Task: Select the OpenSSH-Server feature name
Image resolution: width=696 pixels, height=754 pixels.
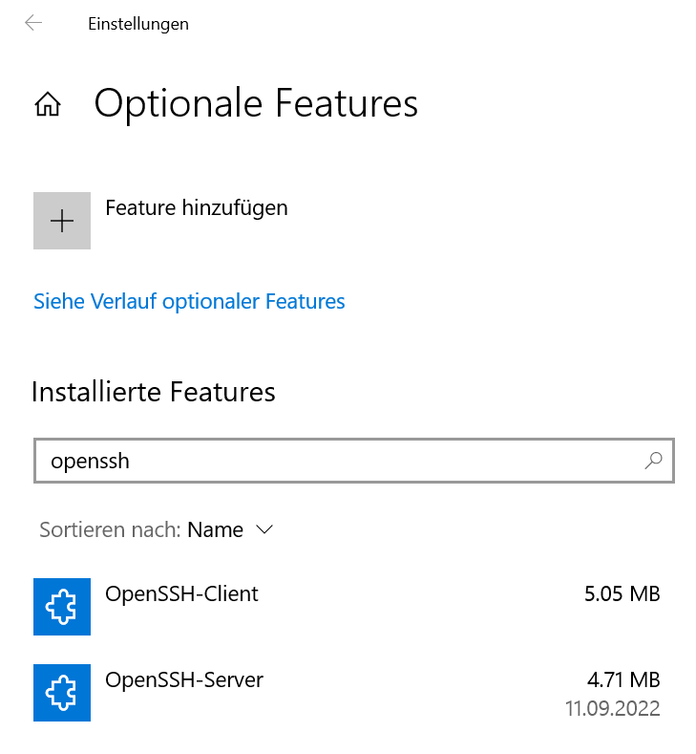Action: click(184, 679)
